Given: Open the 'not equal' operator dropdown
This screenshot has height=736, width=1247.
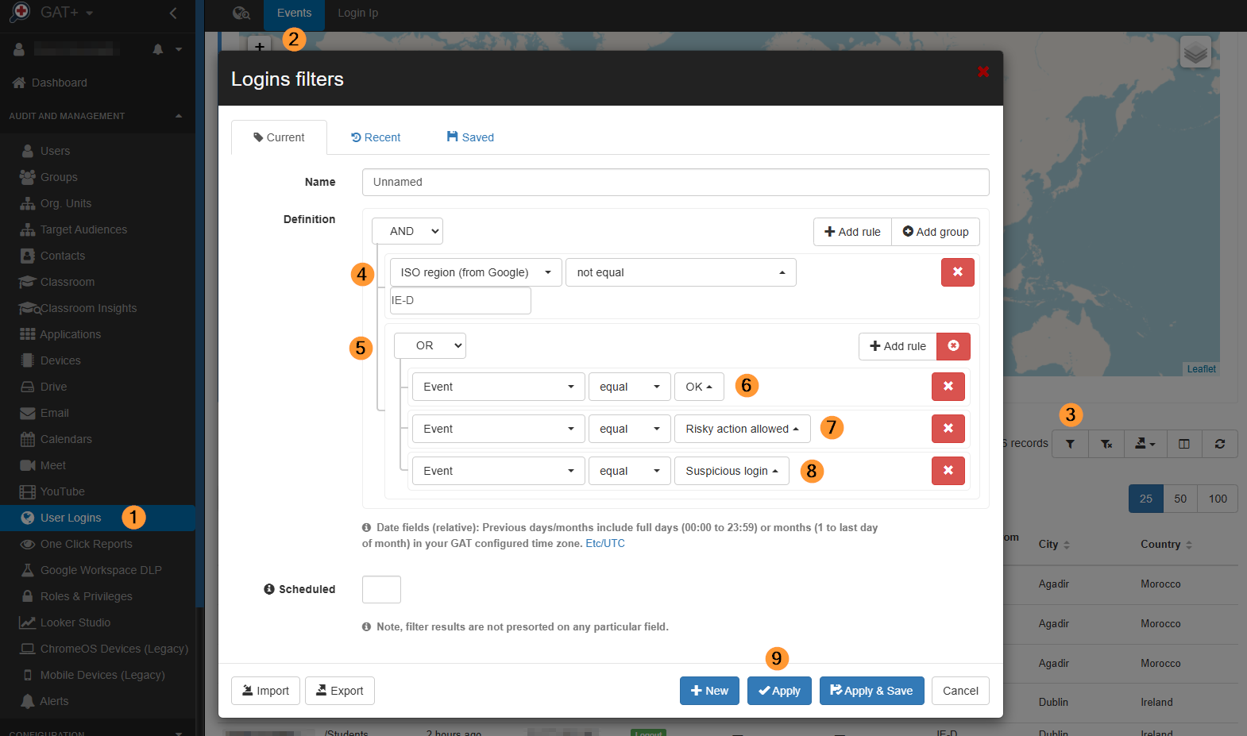Looking at the screenshot, I should click(681, 272).
